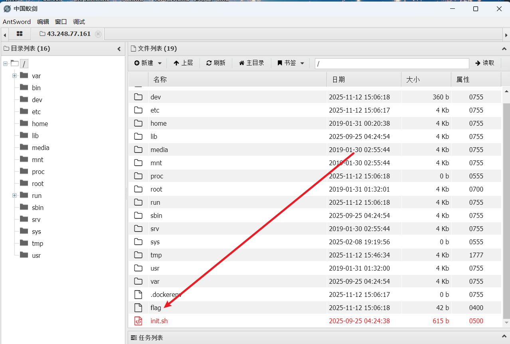This screenshot has width=510, height=344.
Task: Select the sys folder in file list
Action: point(155,242)
